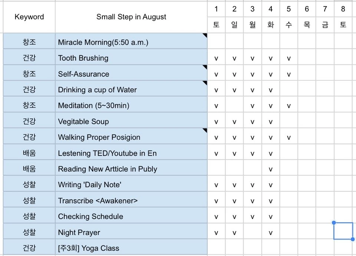
Task: Select day 8 column header cell
Action: coord(343,9)
